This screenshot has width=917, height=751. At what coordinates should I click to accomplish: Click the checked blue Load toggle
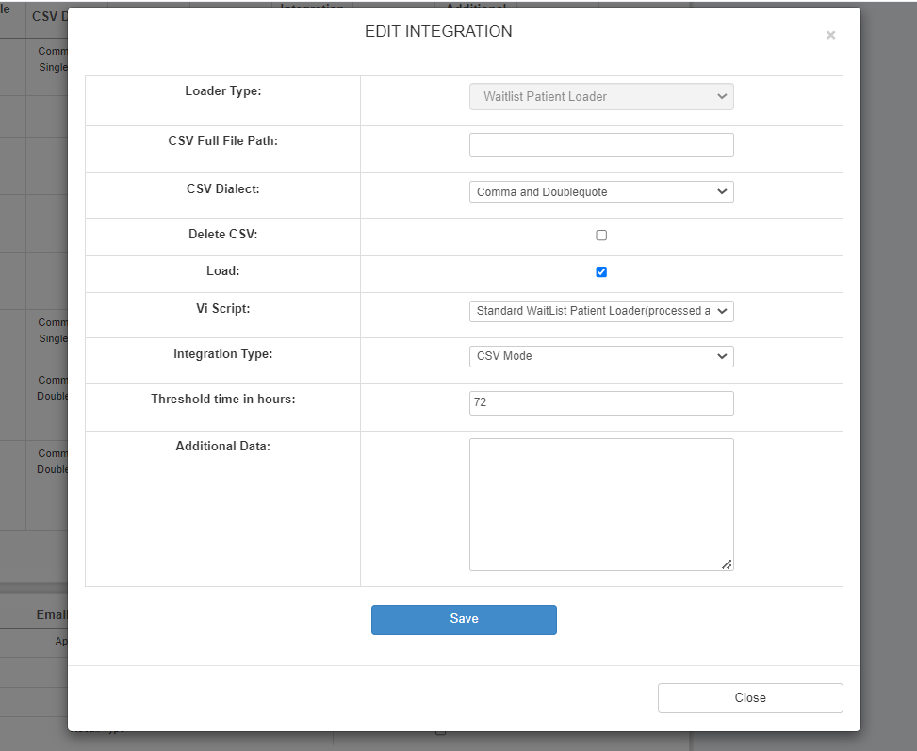(x=601, y=271)
